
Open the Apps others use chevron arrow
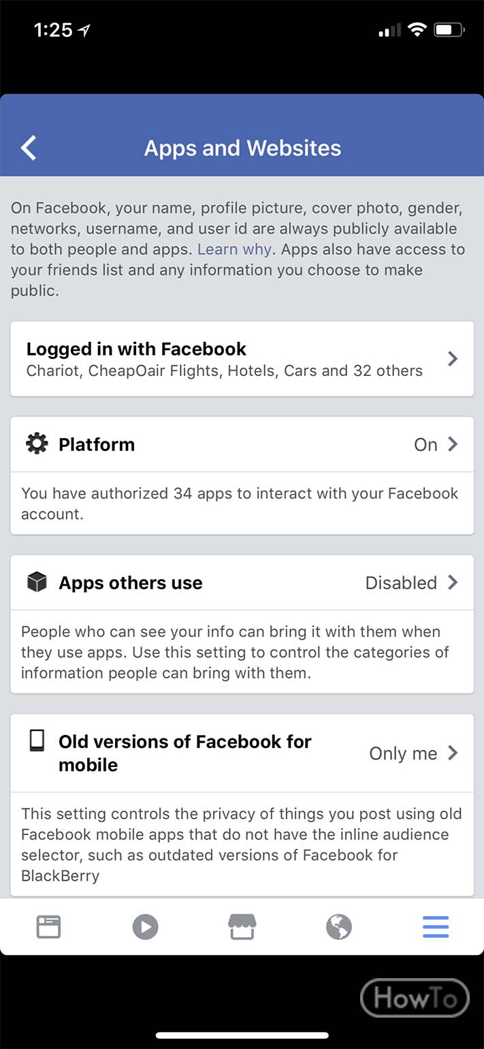tap(453, 582)
